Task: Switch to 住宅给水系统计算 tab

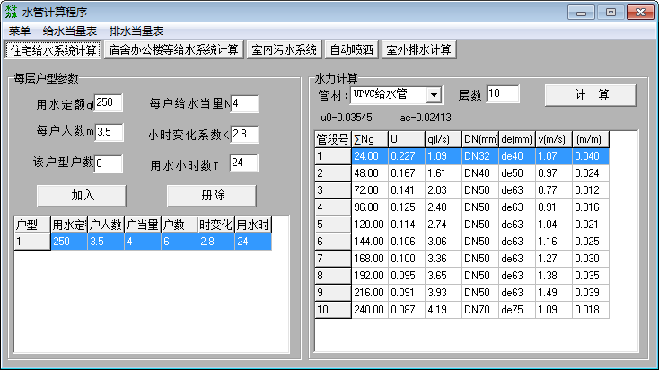Action: [54, 49]
